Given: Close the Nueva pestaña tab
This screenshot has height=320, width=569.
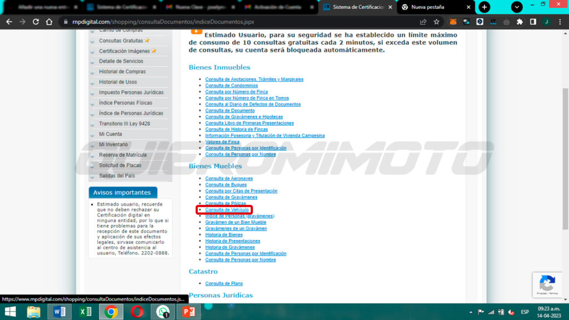Looking at the screenshot, I should [x=468, y=7].
